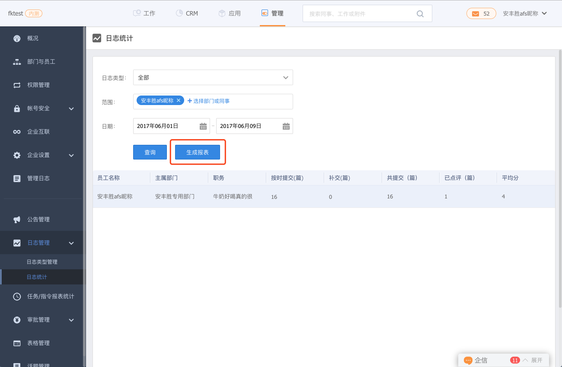Switch to the 应用 tab
Image resolution: width=562 pixels, height=367 pixels.
pos(229,13)
